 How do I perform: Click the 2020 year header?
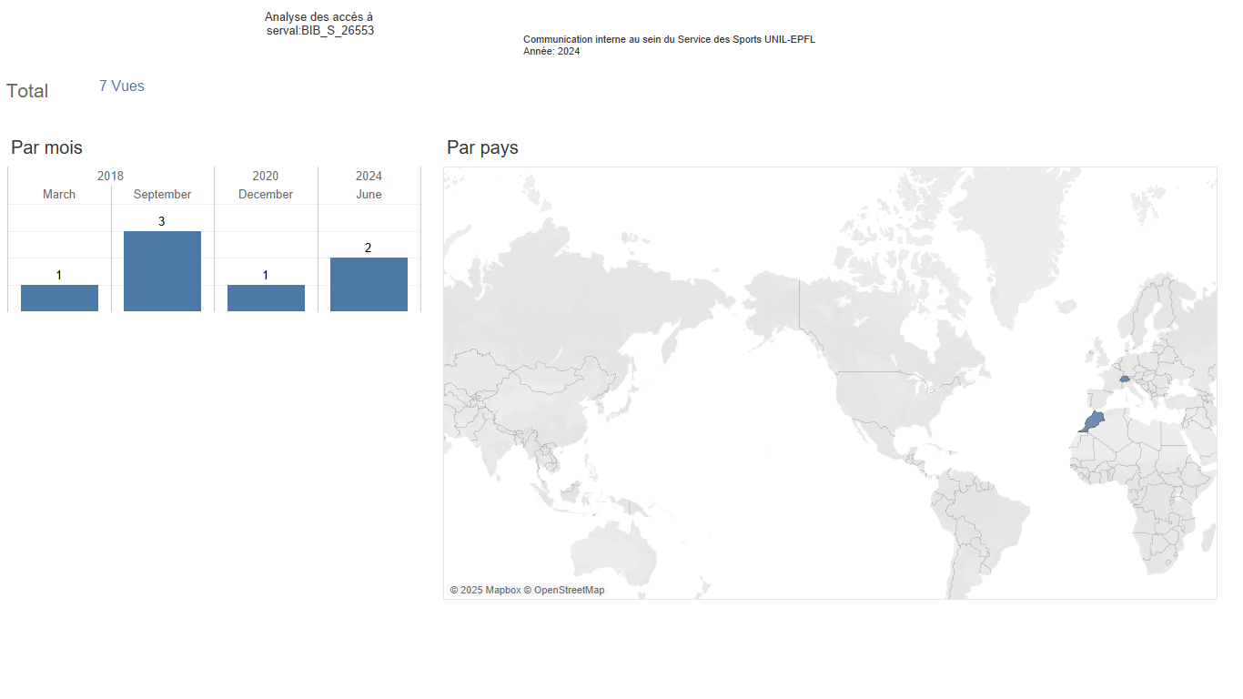tap(266, 176)
